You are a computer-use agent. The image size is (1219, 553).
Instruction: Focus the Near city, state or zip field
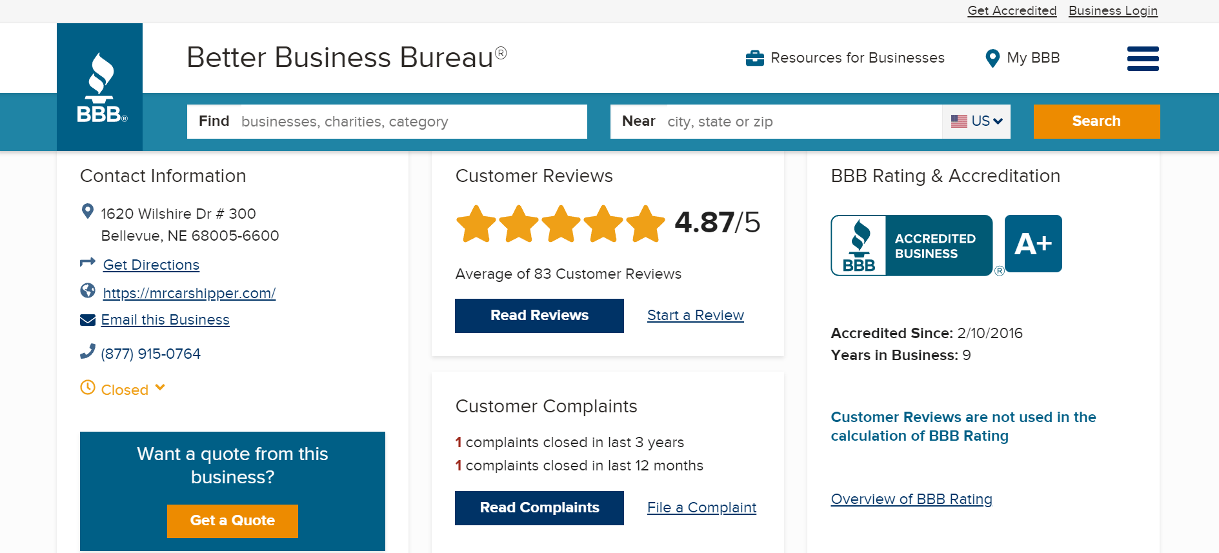800,121
